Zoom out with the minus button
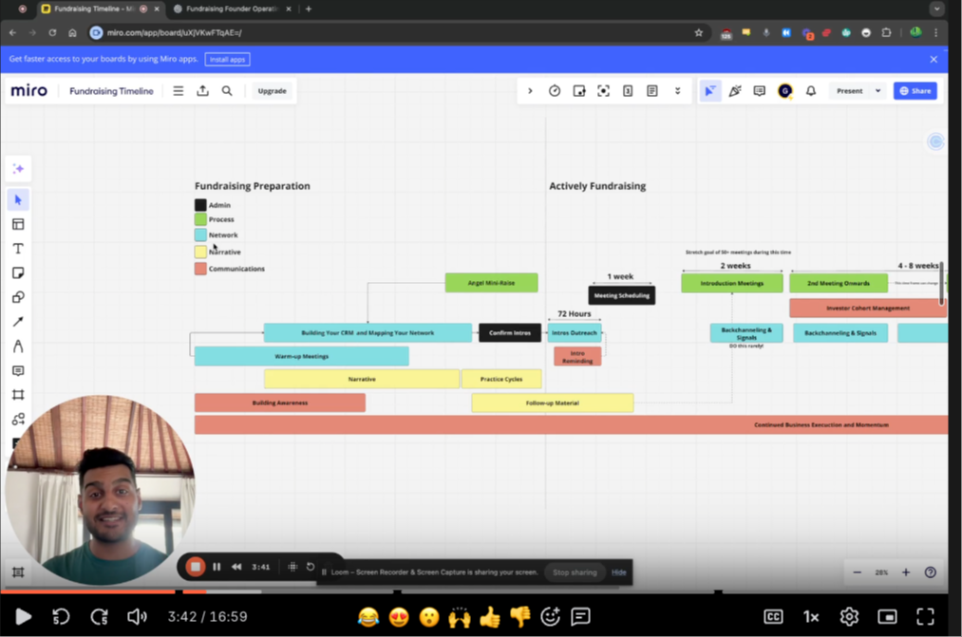Screen dimensions: 962x637 pos(858,572)
